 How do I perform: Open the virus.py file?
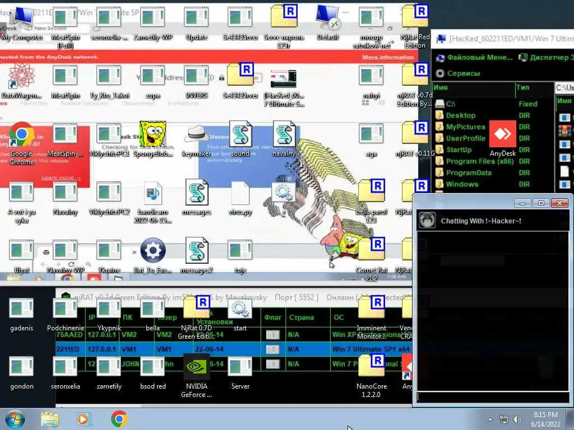240,198
